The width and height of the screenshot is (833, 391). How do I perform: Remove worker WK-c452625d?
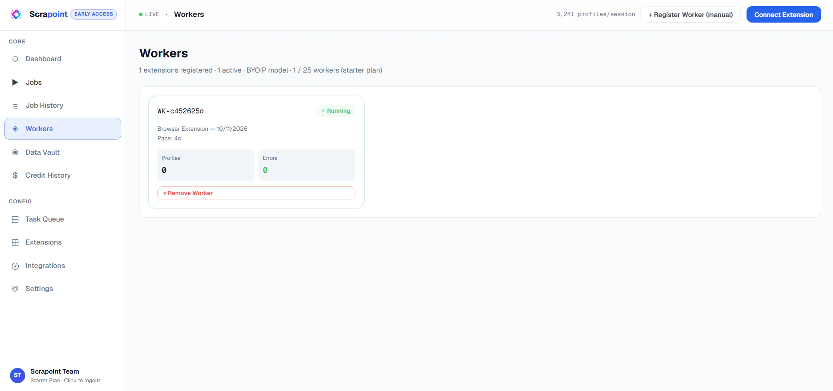(256, 193)
